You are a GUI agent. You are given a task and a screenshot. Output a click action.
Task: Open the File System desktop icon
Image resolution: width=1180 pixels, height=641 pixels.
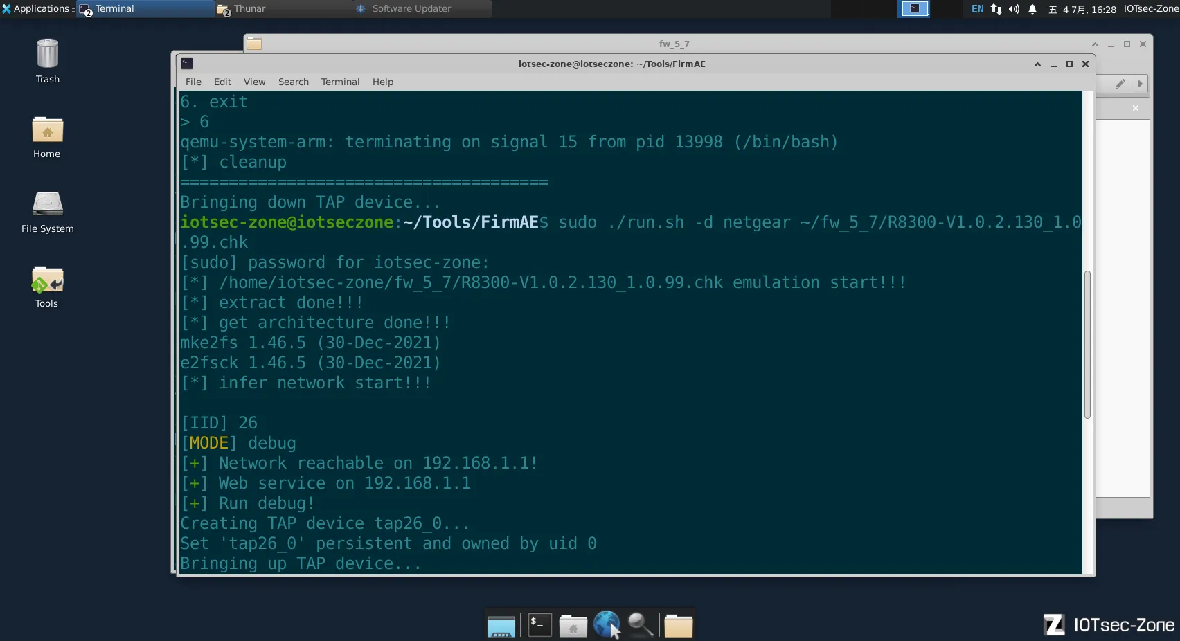[x=47, y=212]
